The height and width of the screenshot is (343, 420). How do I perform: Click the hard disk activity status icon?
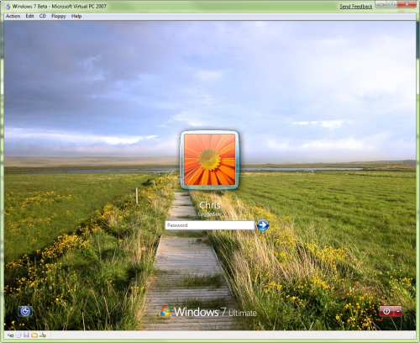[x=10, y=335]
